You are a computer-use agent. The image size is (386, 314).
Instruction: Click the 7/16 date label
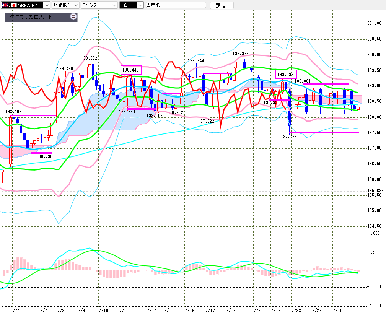189,310
